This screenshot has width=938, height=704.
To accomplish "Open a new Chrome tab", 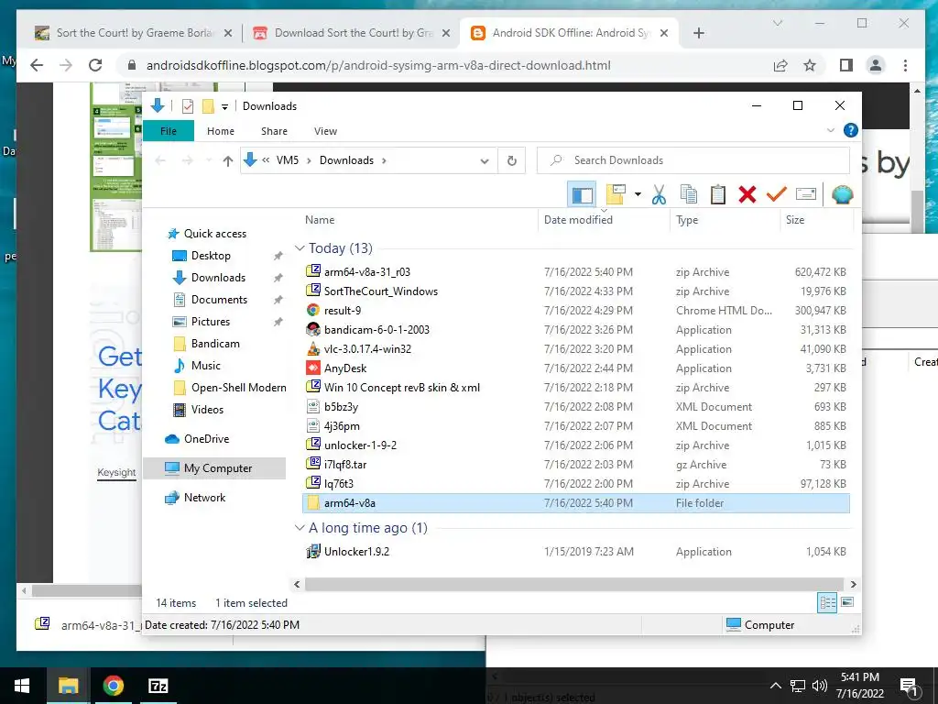I will pos(698,34).
